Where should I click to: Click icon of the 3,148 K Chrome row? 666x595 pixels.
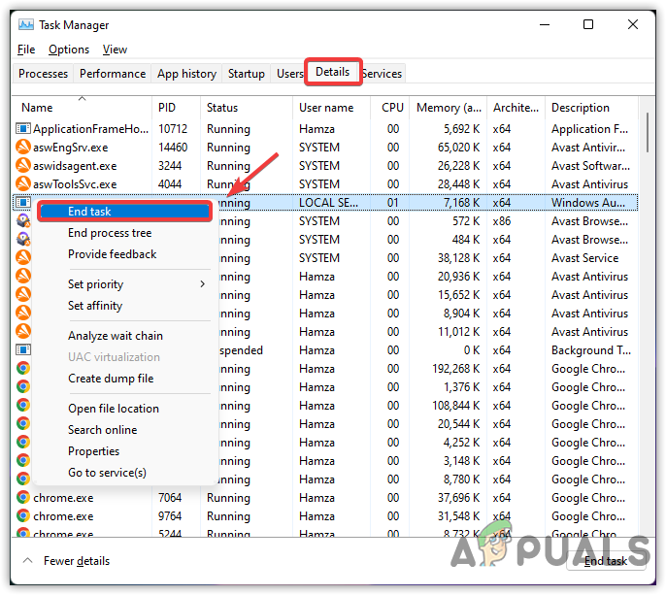click(x=23, y=460)
